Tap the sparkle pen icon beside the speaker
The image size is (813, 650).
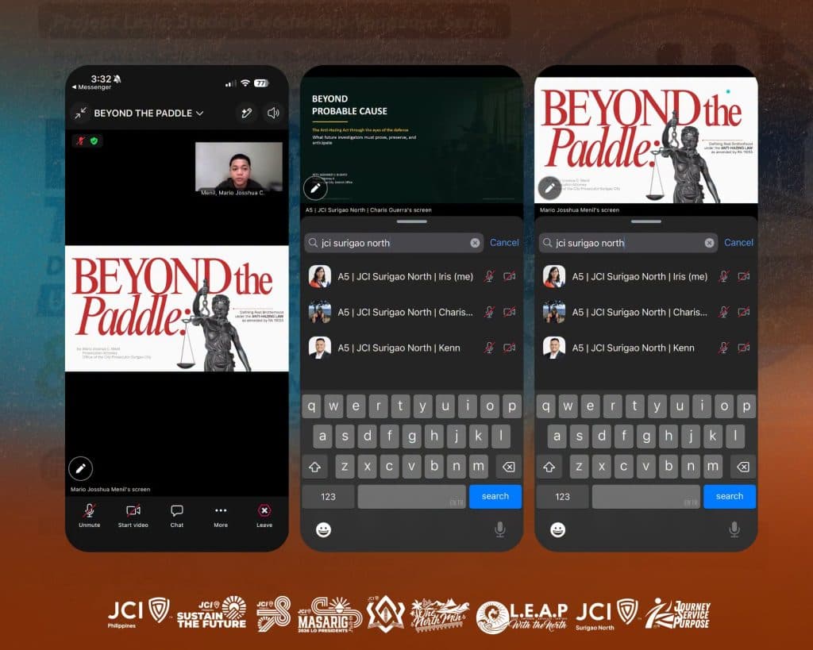(246, 113)
